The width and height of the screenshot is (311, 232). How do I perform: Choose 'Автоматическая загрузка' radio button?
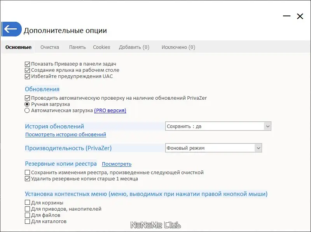27,111
